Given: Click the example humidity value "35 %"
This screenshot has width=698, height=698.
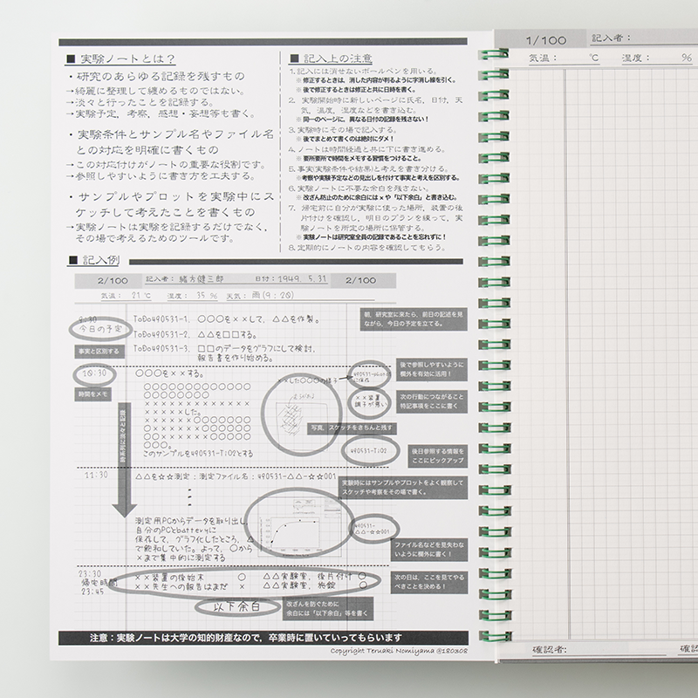Looking at the screenshot, I should (207, 296).
